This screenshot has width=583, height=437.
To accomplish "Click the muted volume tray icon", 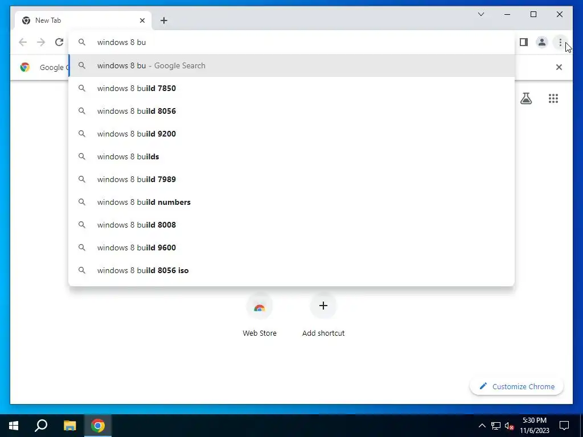I will [x=509, y=426].
